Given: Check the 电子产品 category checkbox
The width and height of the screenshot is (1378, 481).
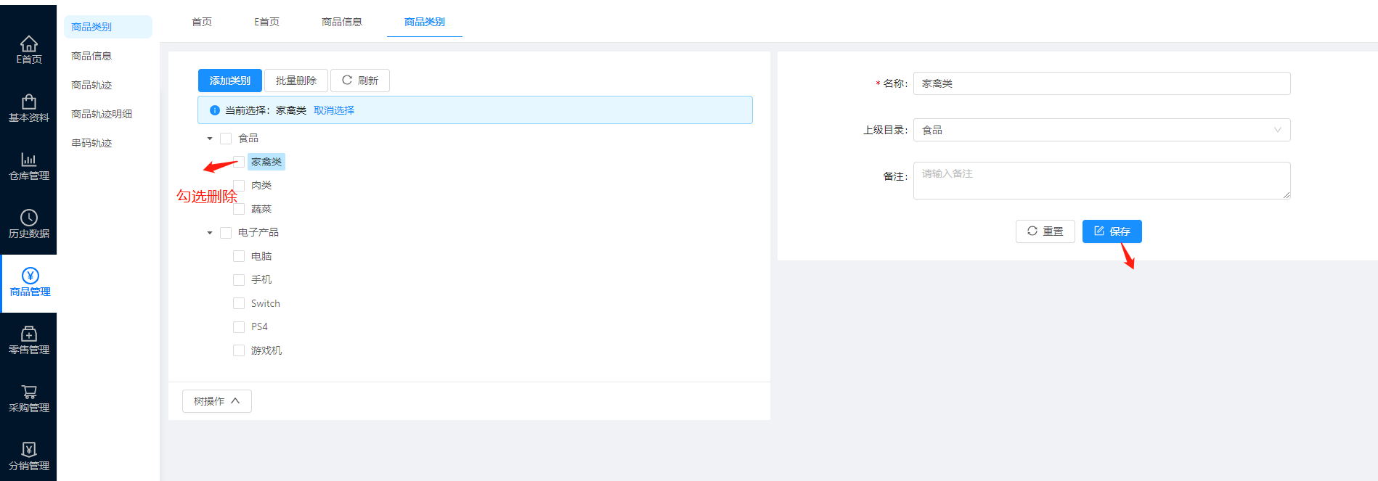Looking at the screenshot, I should 226,233.
